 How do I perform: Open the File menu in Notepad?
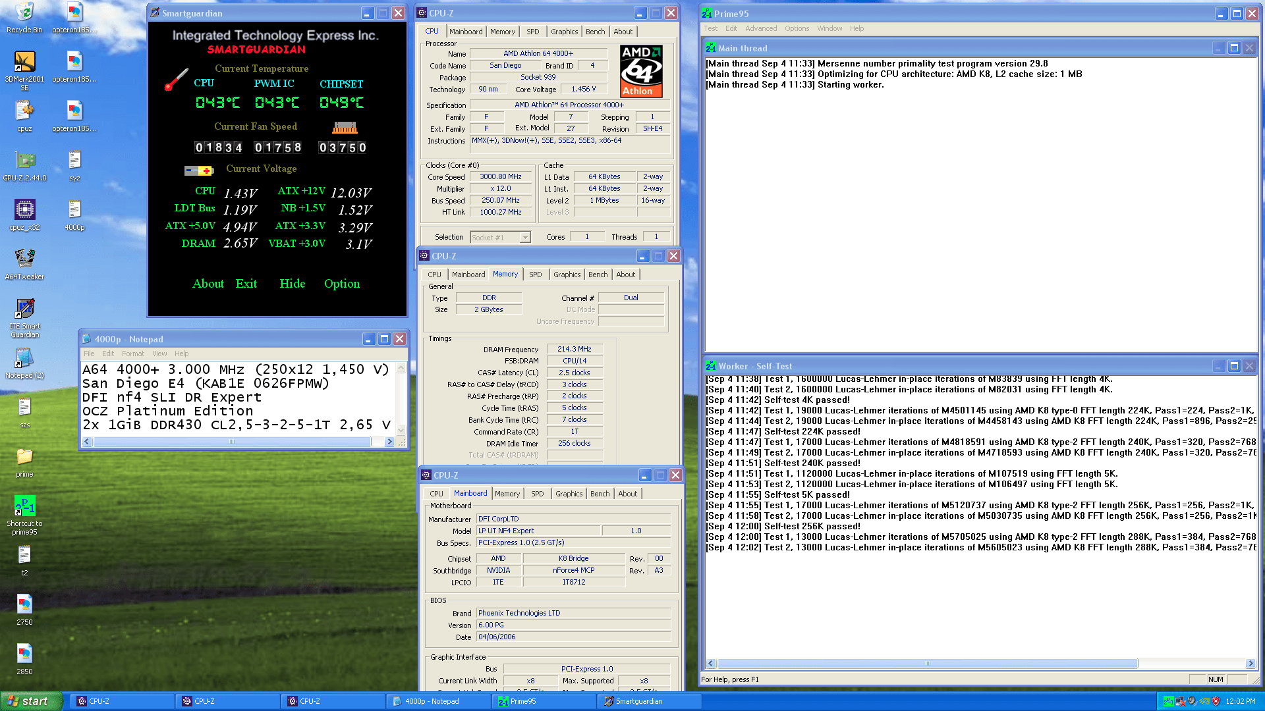(89, 354)
